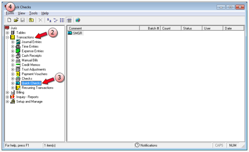Click the Open folder toolbar icon
The height and width of the screenshot is (152, 249).
[x=16, y=20]
